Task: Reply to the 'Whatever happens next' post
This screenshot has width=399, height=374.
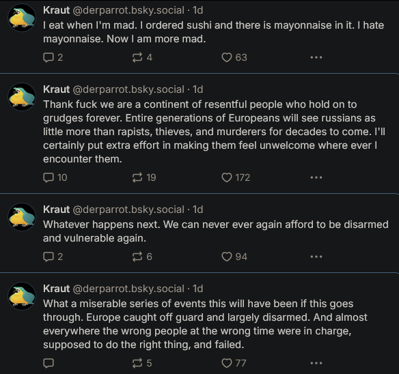Action: click(53, 257)
